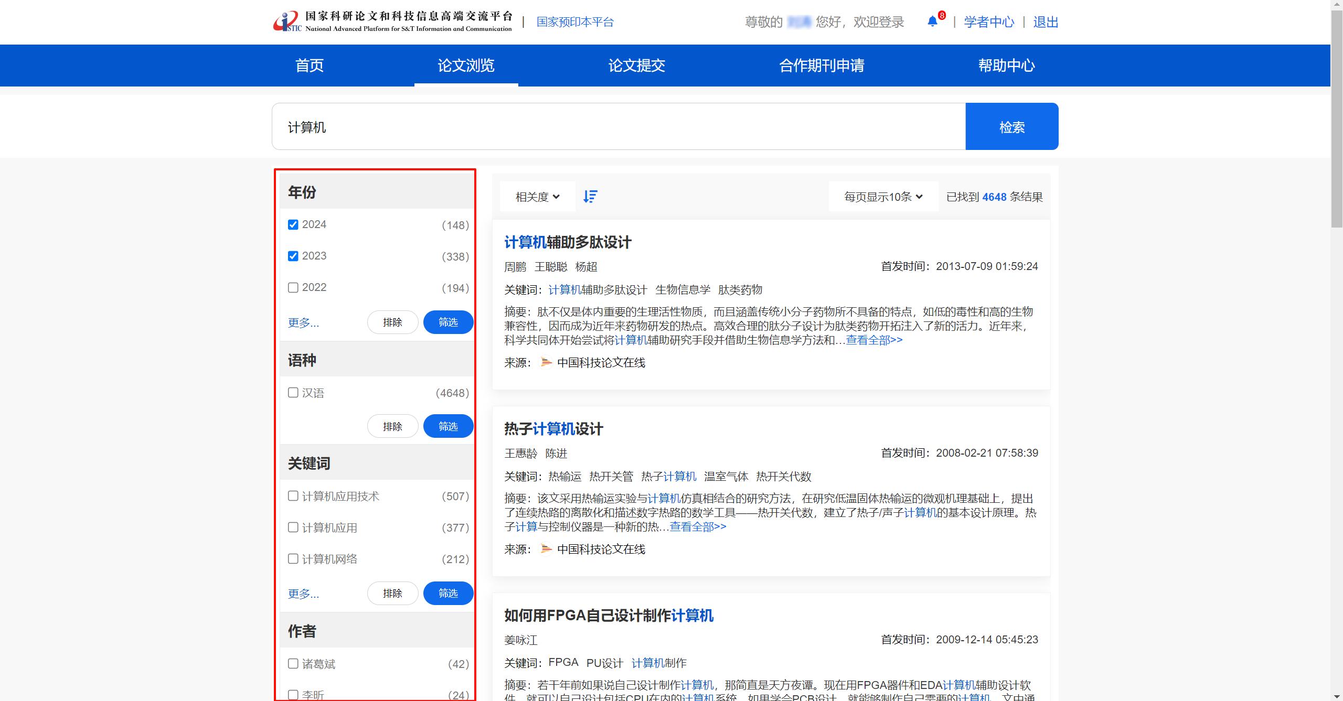The height and width of the screenshot is (701, 1343).
Task: Click keyword 肽类药物
Action: click(740, 290)
